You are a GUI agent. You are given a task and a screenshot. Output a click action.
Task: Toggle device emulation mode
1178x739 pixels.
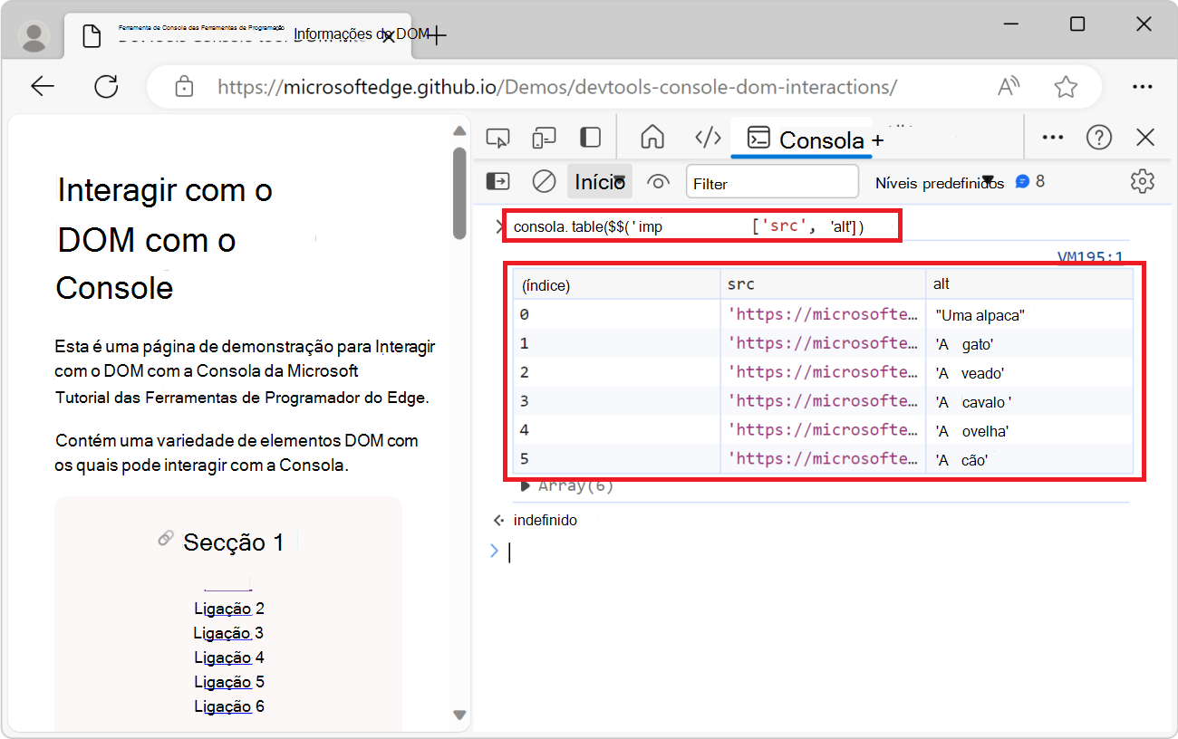point(544,137)
